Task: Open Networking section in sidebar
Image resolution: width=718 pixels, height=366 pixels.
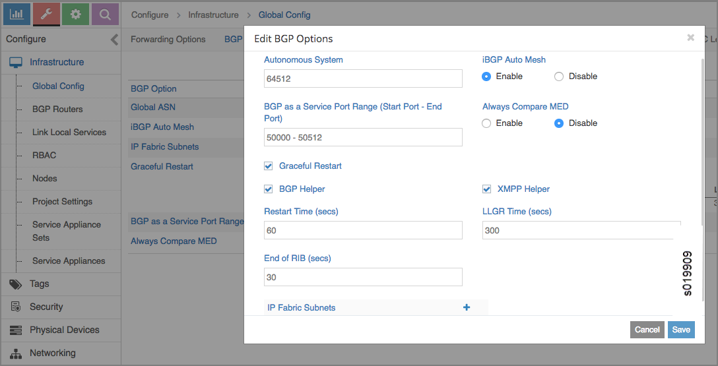Action: [52, 353]
